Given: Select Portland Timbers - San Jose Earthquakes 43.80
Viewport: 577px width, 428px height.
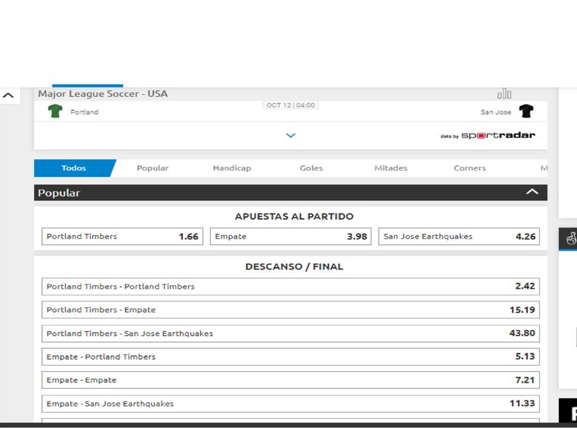Looking at the screenshot, I should (291, 333).
